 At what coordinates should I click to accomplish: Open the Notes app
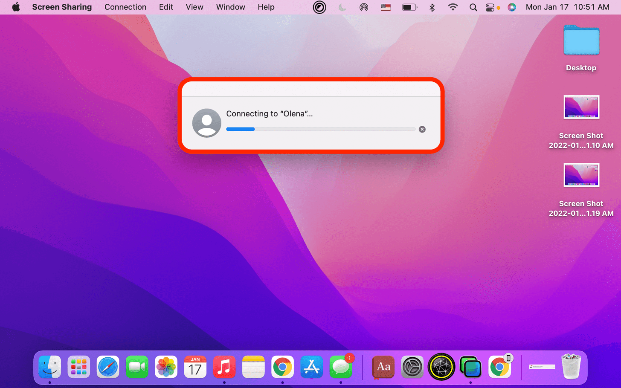coord(253,366)
